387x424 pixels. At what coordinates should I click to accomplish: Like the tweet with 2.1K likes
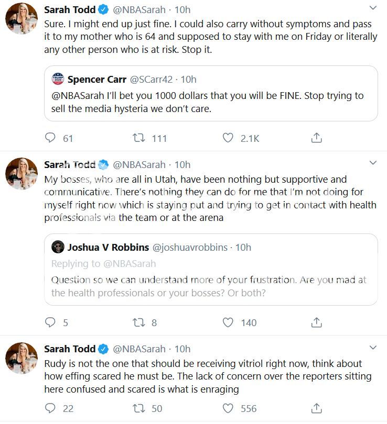[228, 138]
